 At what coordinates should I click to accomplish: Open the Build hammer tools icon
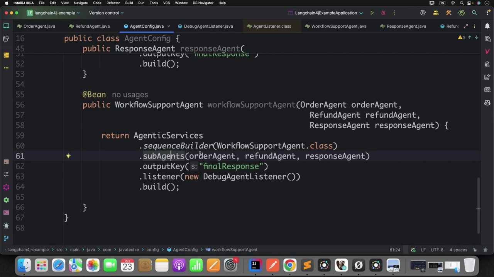pos(448,13)
